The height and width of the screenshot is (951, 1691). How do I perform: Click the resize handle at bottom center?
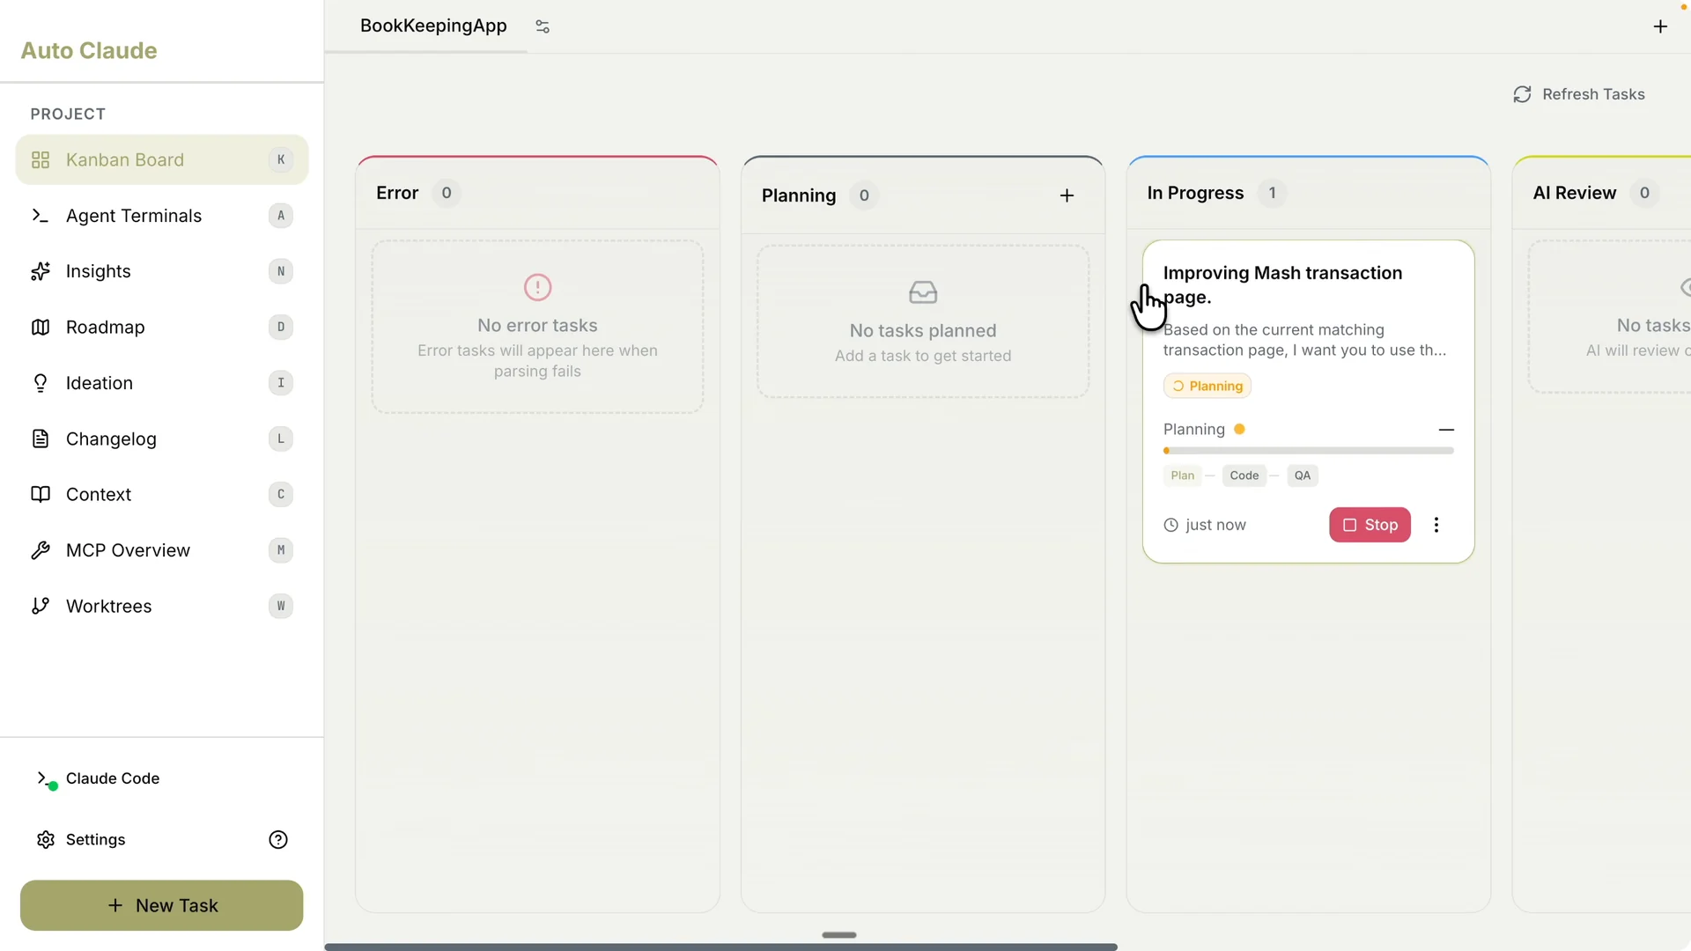839,935
